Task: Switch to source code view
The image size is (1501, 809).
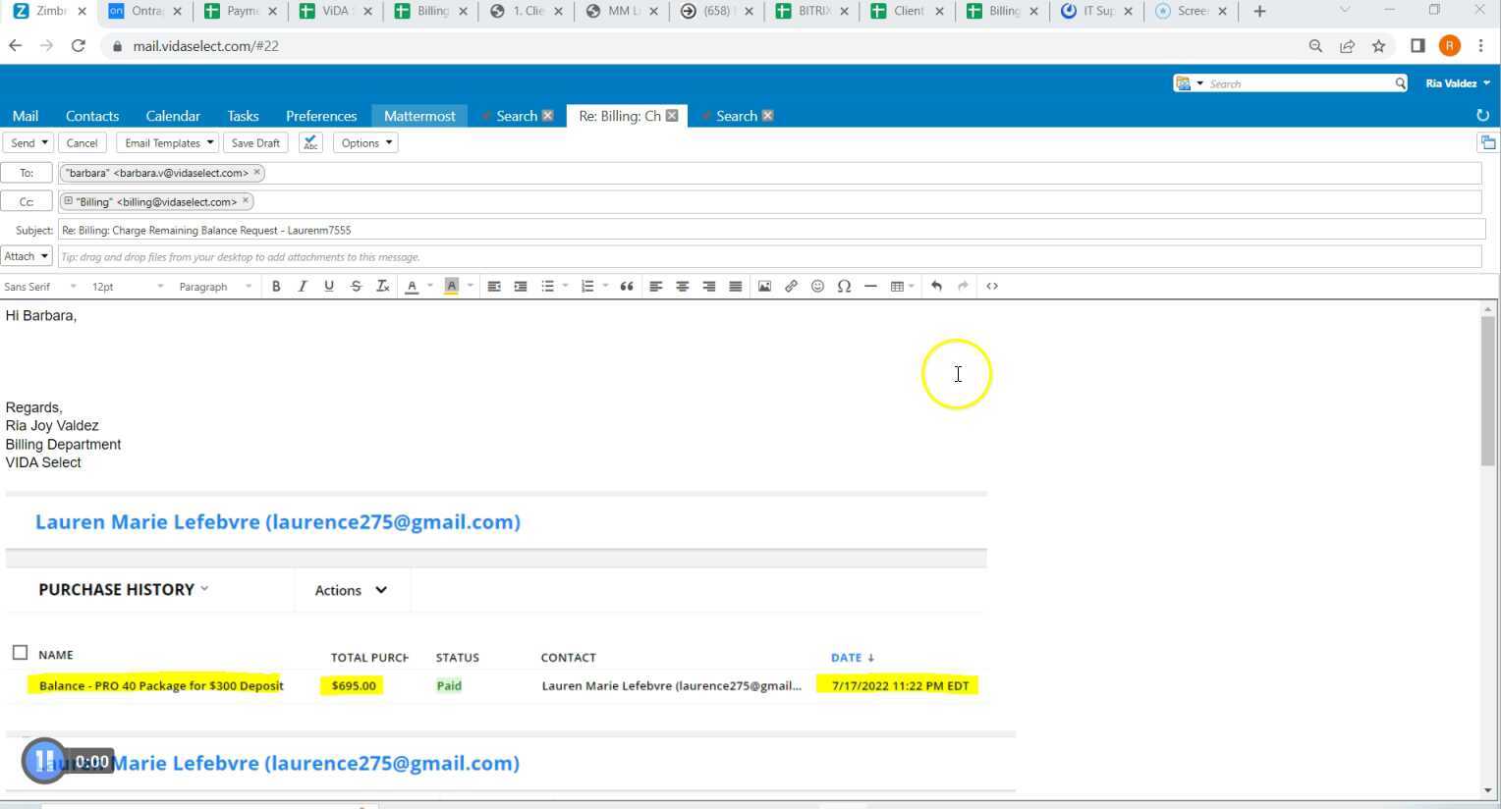Action: pos(992,287)
